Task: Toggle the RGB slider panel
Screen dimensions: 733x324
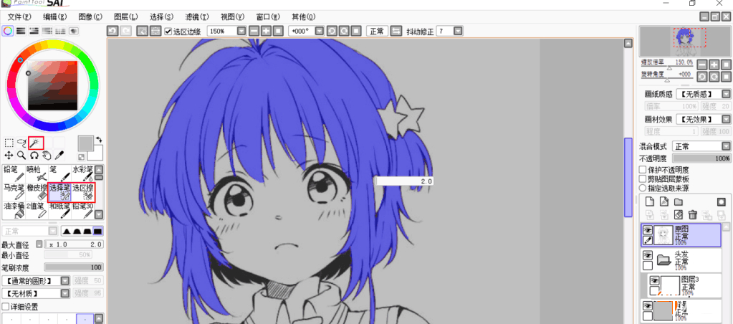Action: pos(21,31)
